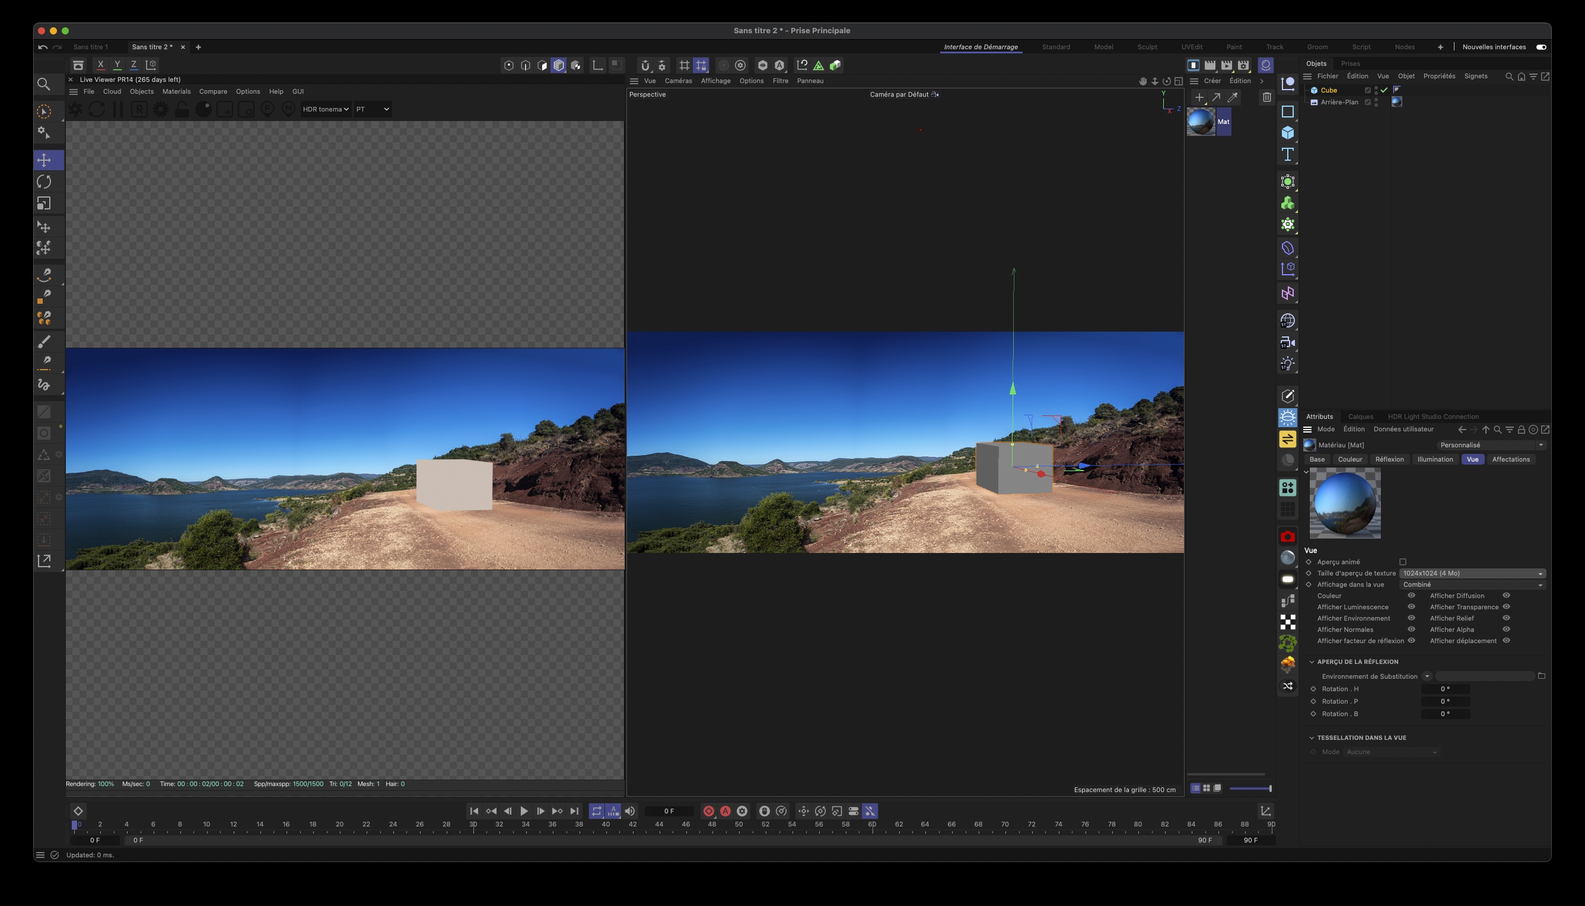Open the Caméras menu in viewport
The width and height of the screenshot is (1585, 906).
coord(678,81)
